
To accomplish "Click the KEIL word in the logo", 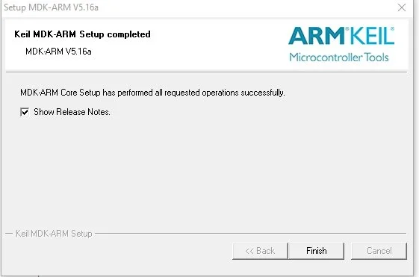I will coord(372,36).
